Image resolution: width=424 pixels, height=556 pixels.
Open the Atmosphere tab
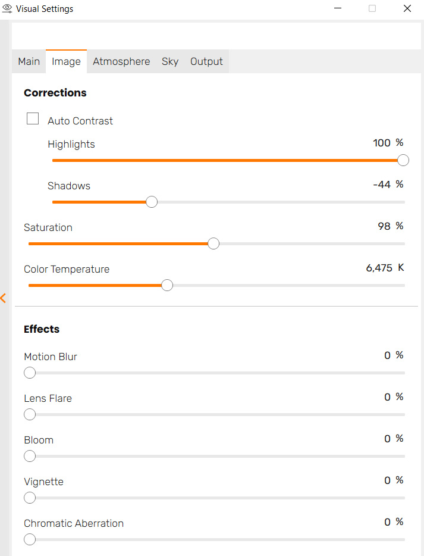(121, 62)
